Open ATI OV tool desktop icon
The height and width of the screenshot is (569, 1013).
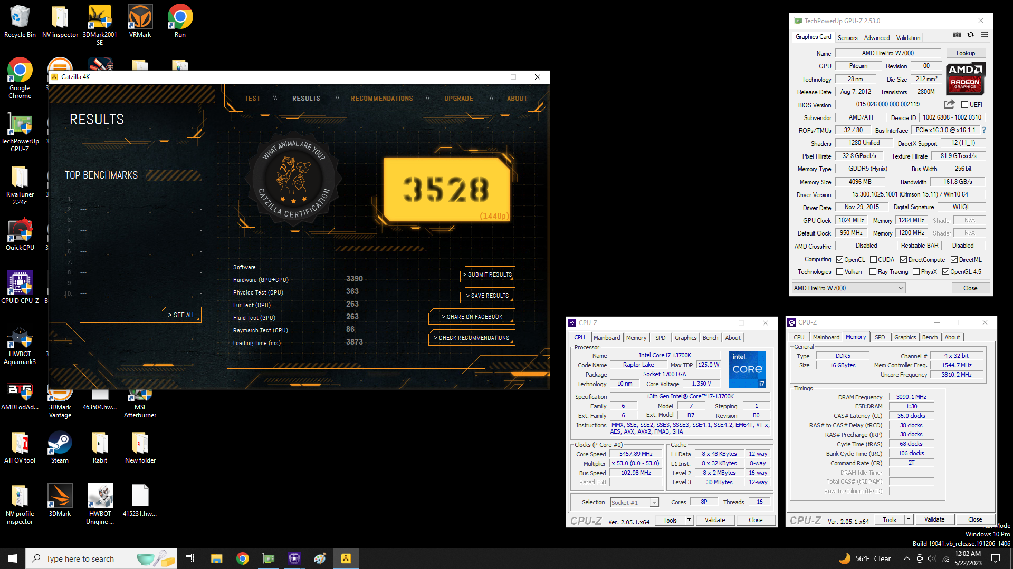click(20, 447)
